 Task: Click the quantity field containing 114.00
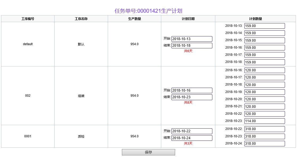[x=264, y=121]
